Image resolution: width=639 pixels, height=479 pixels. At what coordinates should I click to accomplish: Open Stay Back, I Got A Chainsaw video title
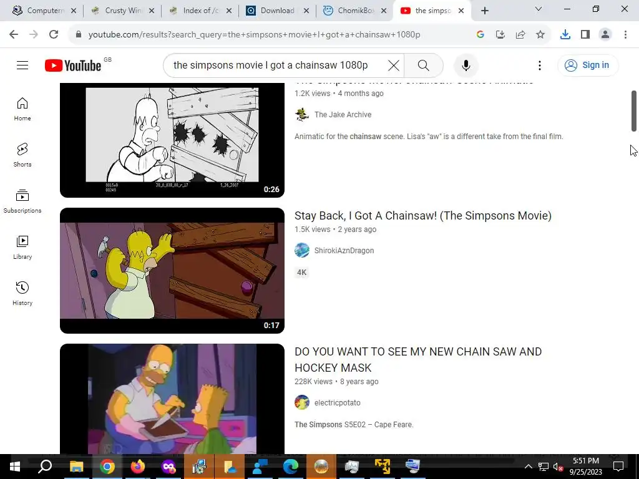pyautogui.click(x=423, y=215)
